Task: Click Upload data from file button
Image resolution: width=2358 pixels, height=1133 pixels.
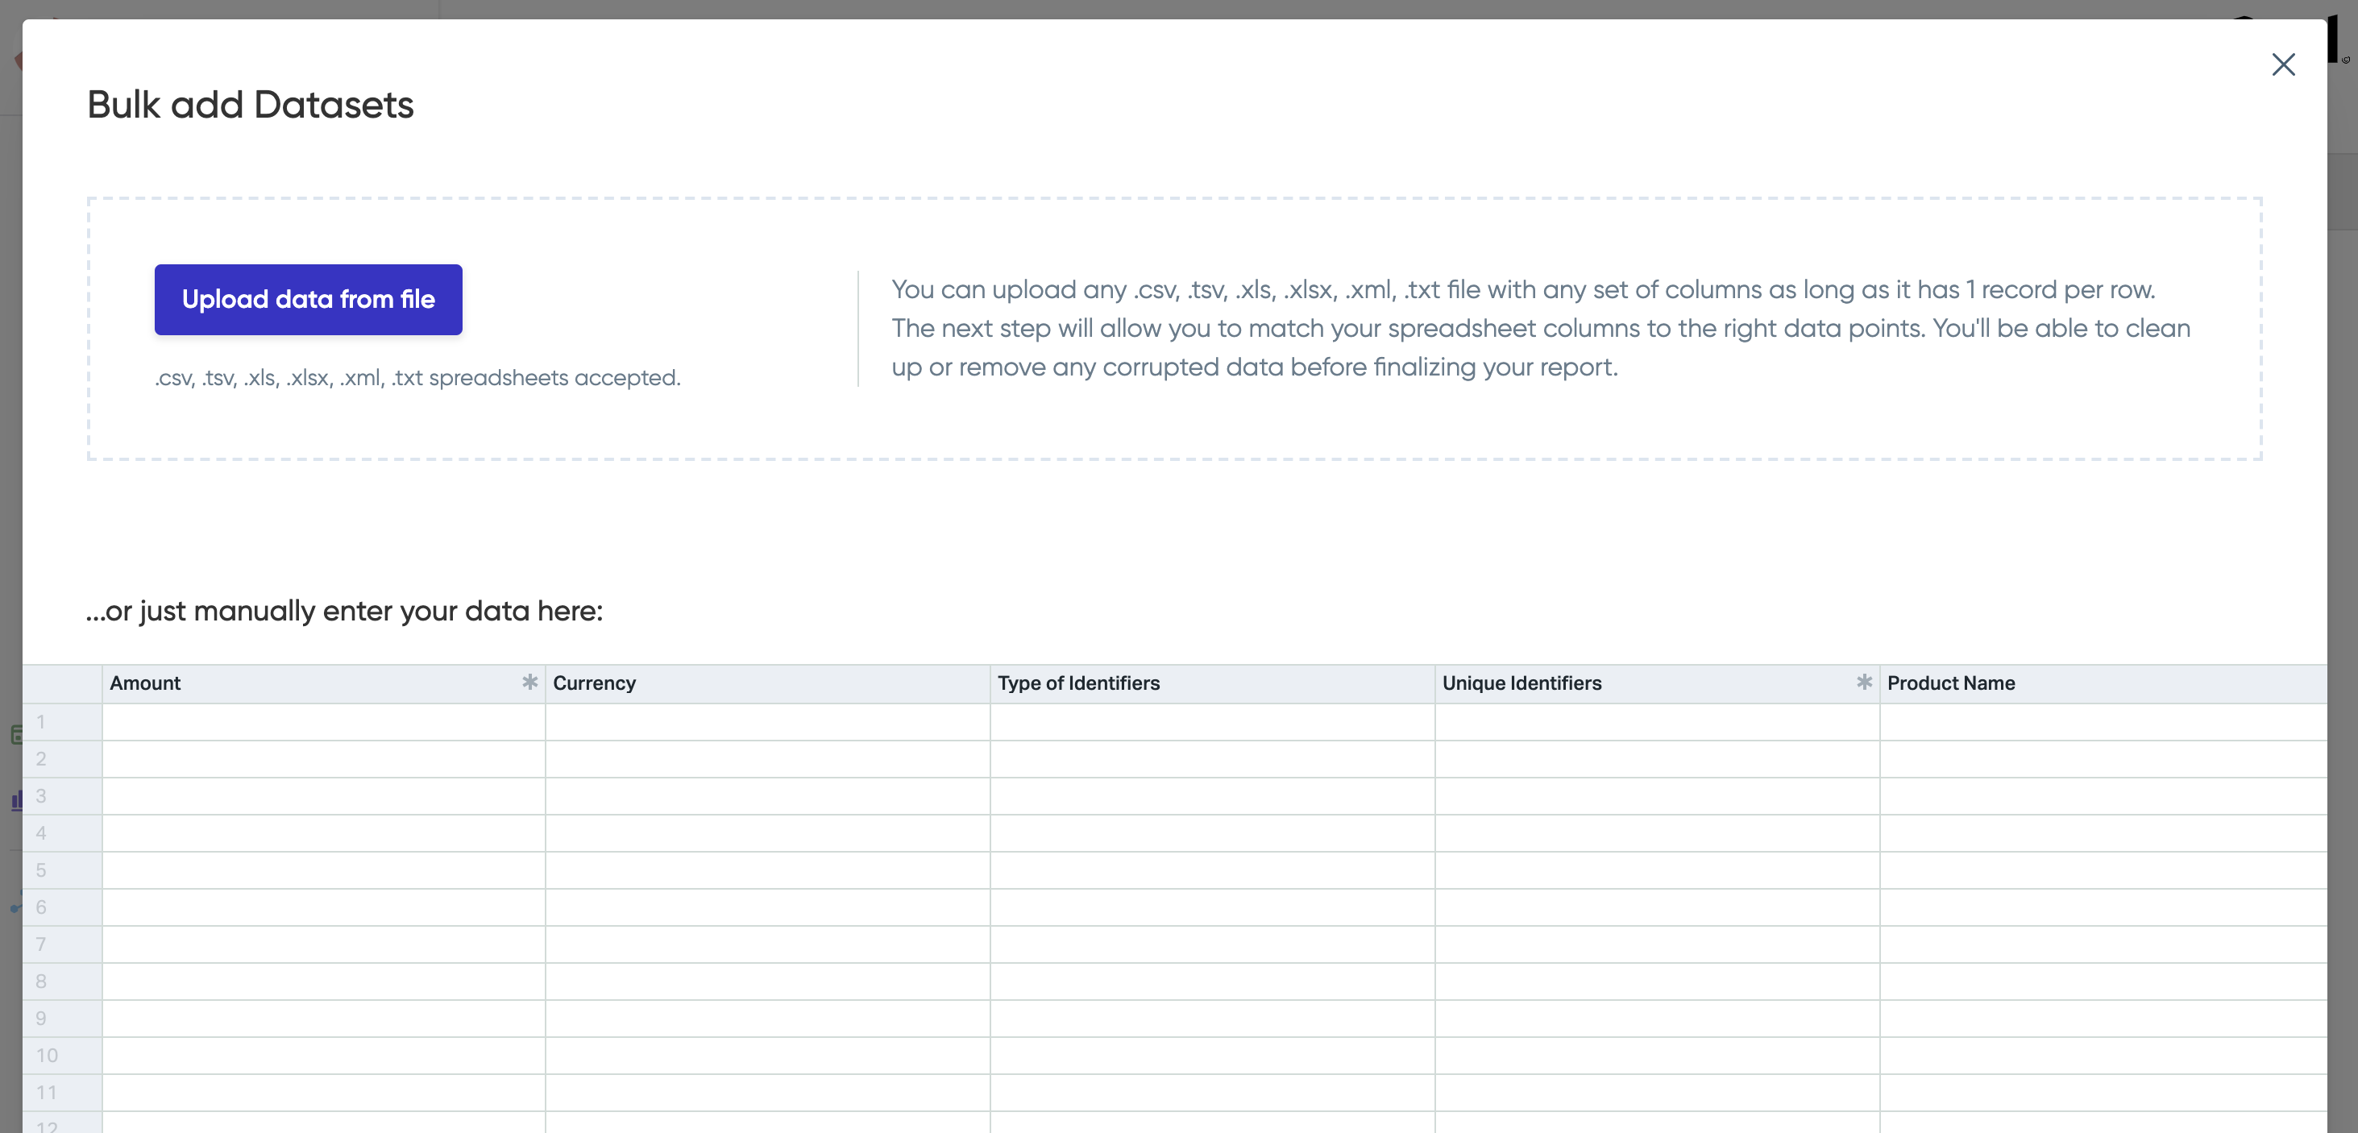Action: [x=308, y=299]
